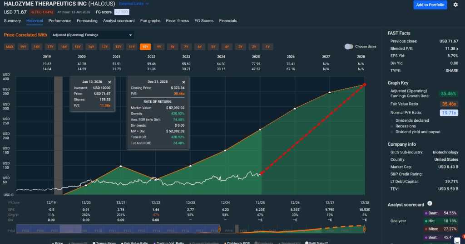Click the 35.46% earnings growth rate swatch
Screen dimensions: 465x244
448,94
